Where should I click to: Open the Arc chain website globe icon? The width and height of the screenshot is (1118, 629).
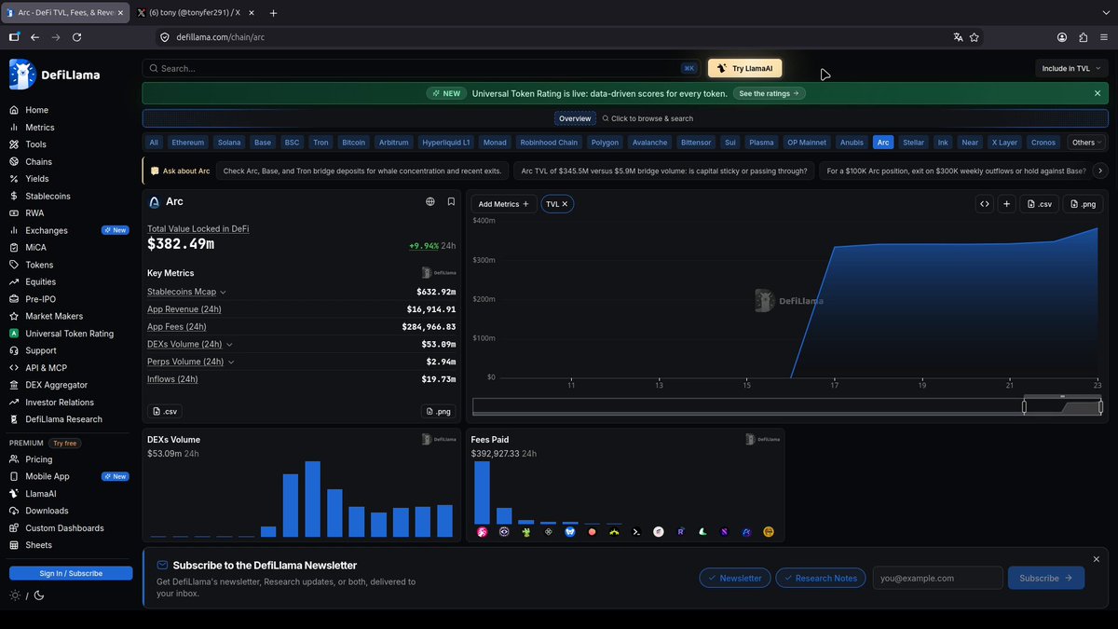(x=430, y=201)
